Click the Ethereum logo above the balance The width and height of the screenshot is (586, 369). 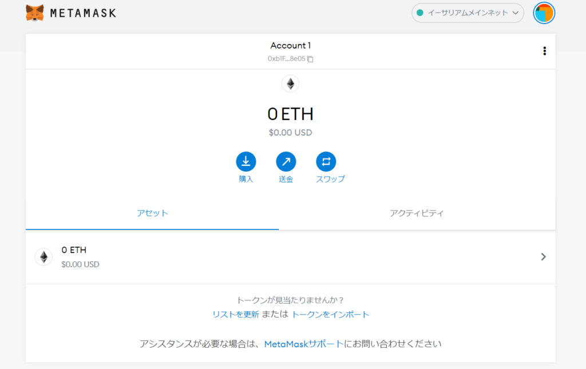pos(290,84)
